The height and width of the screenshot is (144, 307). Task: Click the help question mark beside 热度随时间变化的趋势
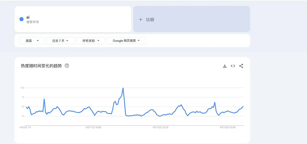[x=67, y=66]
